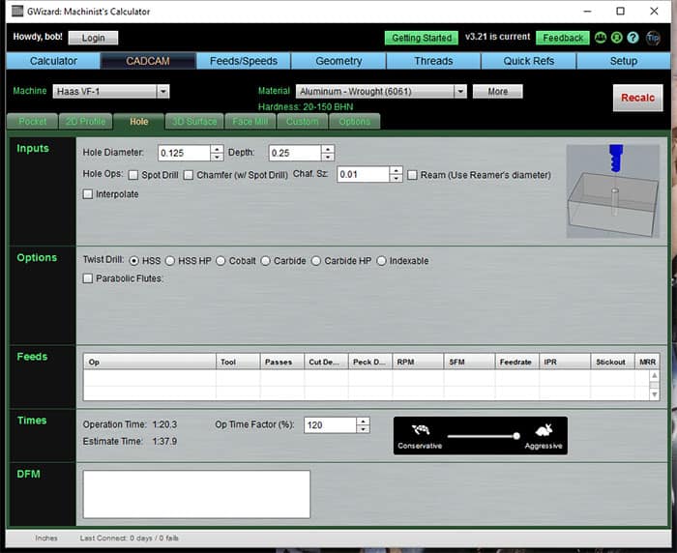Increase Op Time Factor value
The width and height of the screenshot is (677, 553).
point(364,421)
